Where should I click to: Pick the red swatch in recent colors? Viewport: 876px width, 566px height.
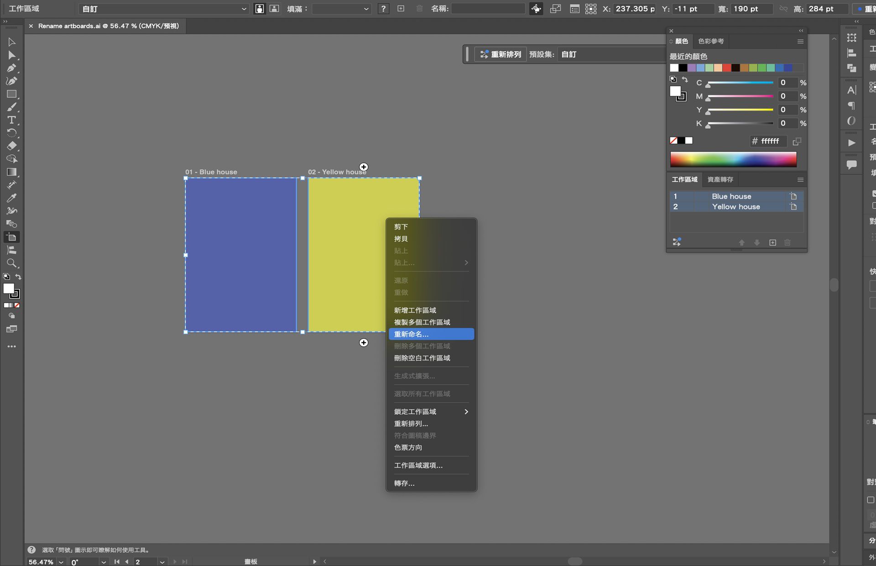(x=726, y=68)
